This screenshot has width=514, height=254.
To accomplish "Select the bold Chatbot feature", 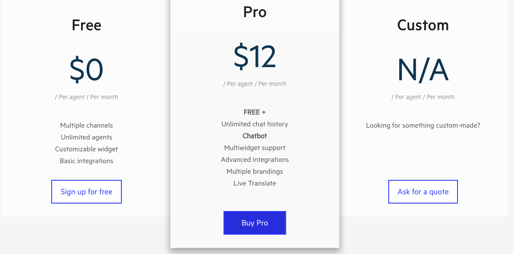I will (x=255, y=136).
